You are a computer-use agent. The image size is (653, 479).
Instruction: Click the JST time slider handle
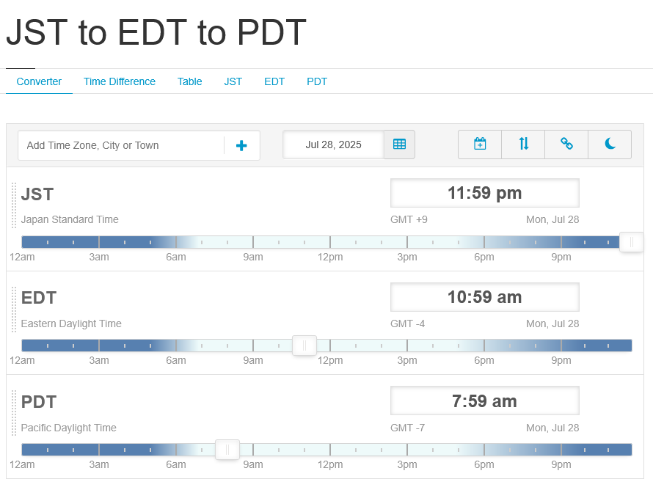coord(631,241)
